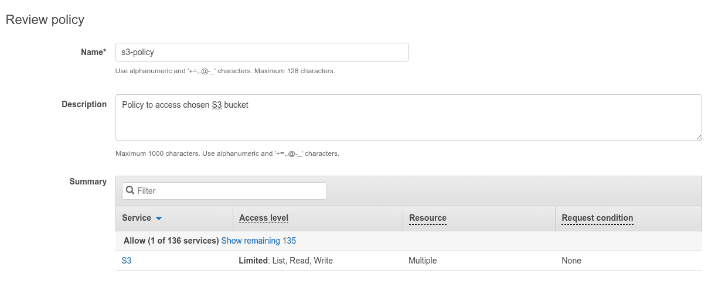Open the S3 service link
The width and height of the screenshot is (715, 301).
coord(127,261)
